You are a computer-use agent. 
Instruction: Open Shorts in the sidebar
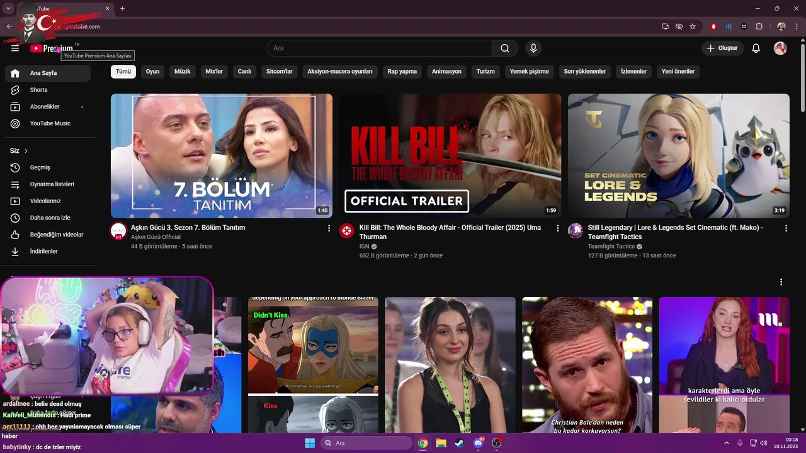48,90
